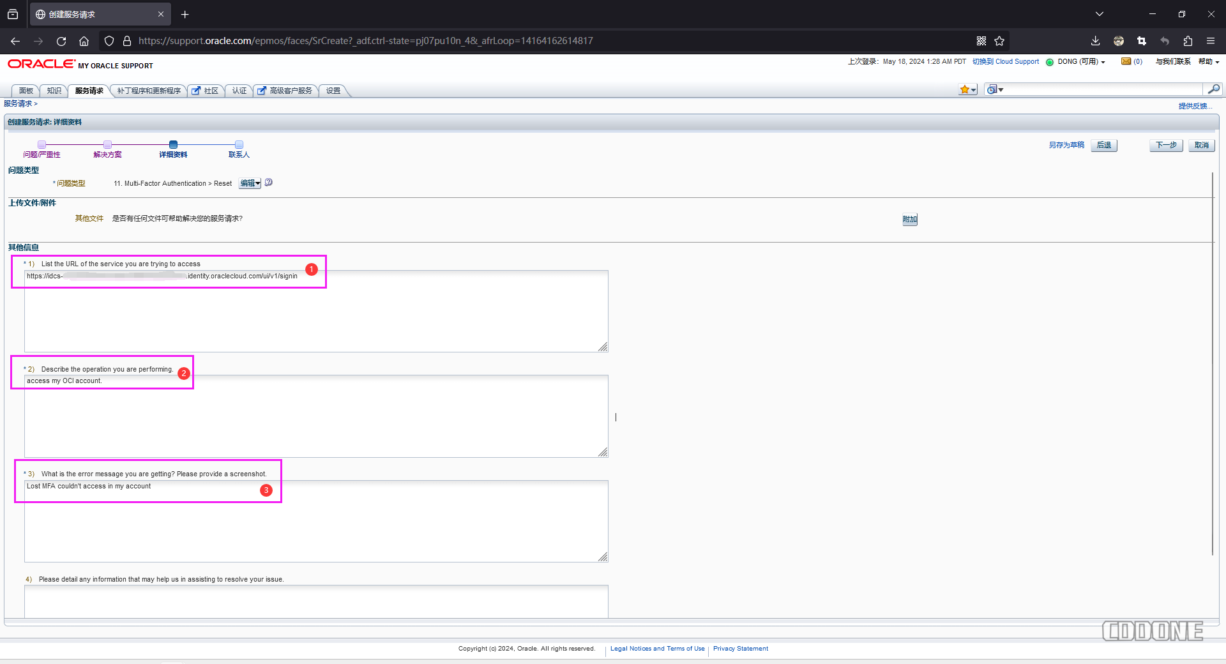Image resolution: width=1226 pixels, height=664 pixels.
Task: Go to the 问题/严重性 wizard step
Action: coord(42,150)
